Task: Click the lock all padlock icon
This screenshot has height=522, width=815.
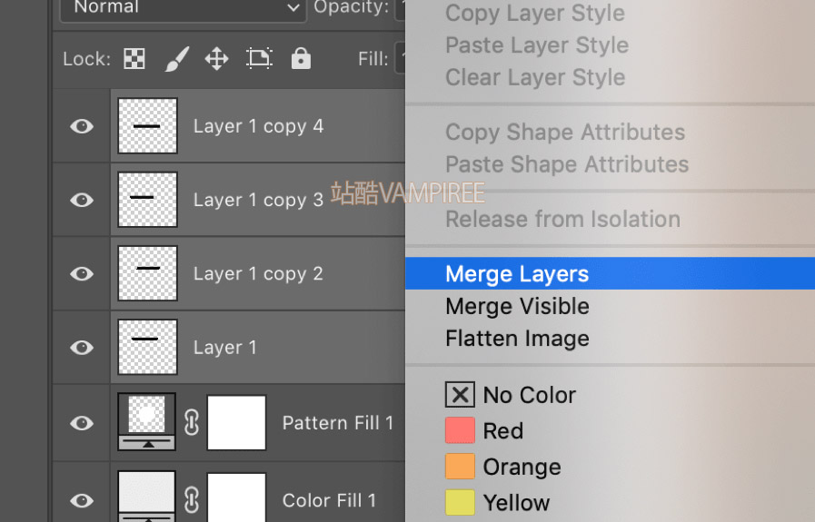Action: pos(301,59)
